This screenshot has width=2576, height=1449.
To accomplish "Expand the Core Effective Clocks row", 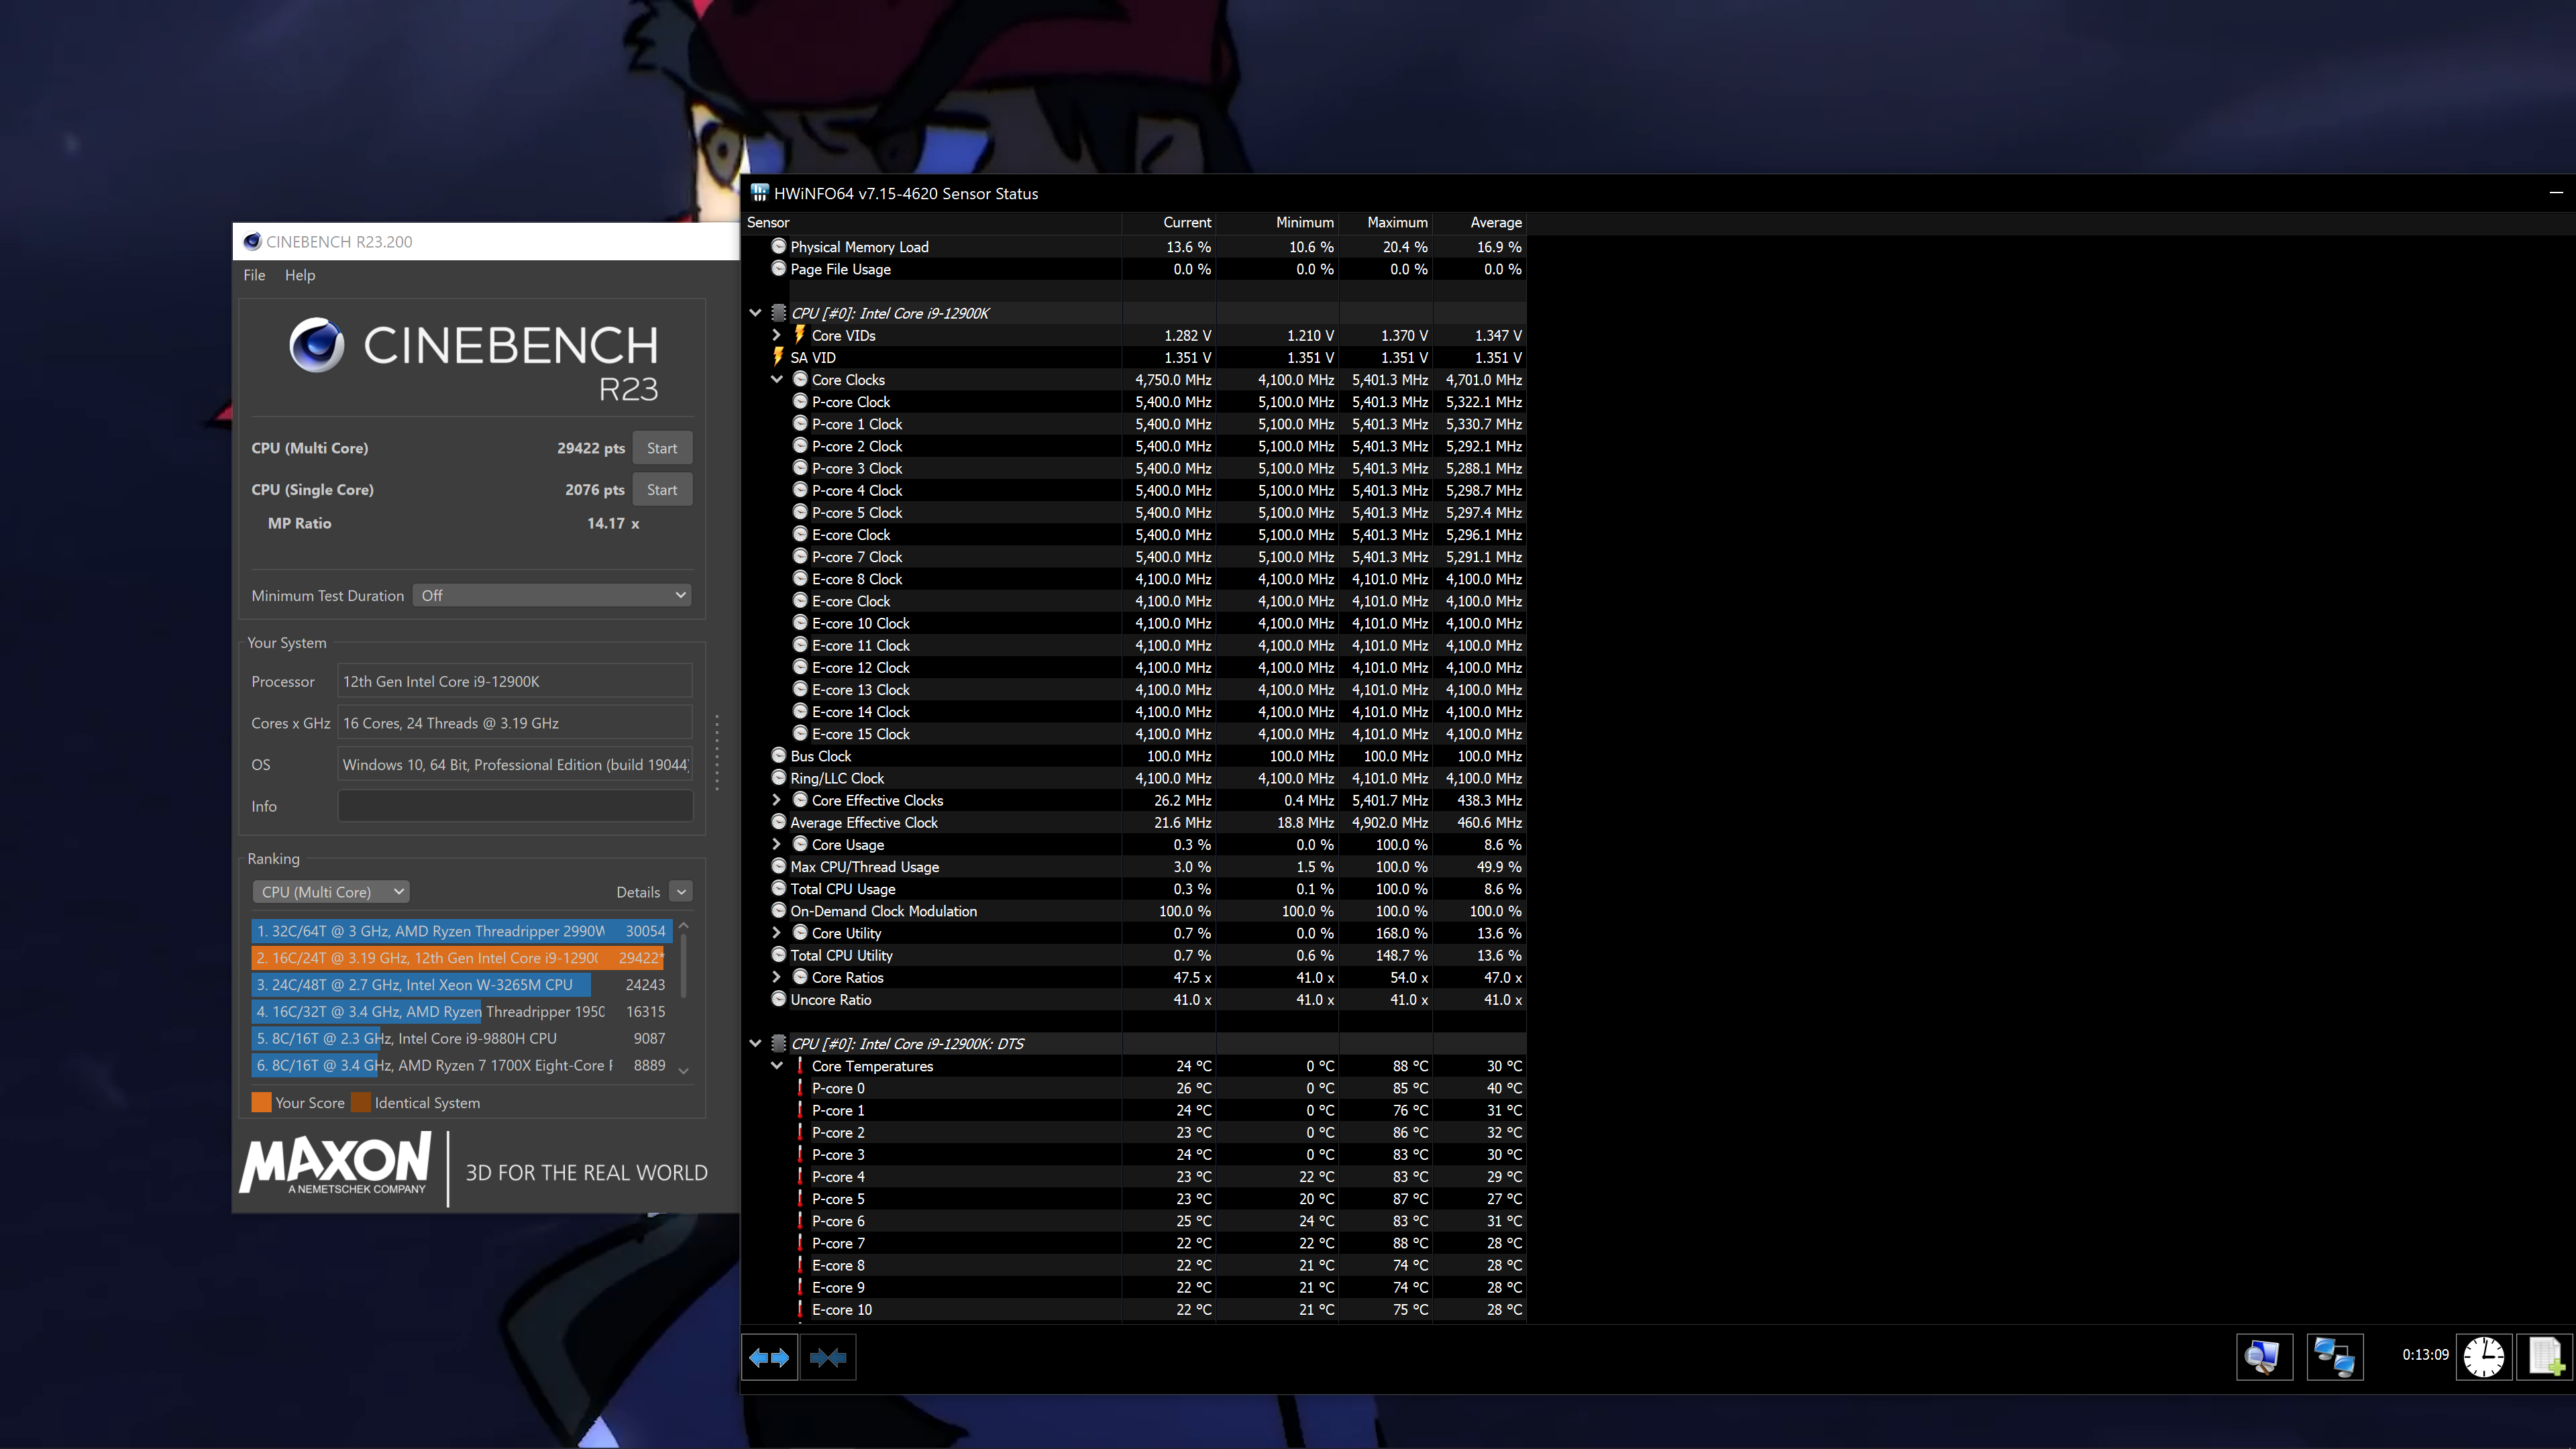I will 777,800.
